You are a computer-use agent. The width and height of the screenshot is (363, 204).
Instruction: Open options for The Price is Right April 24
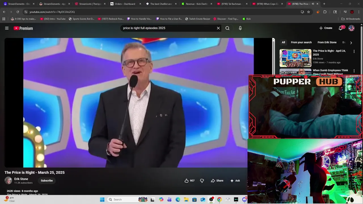(354, 52)
